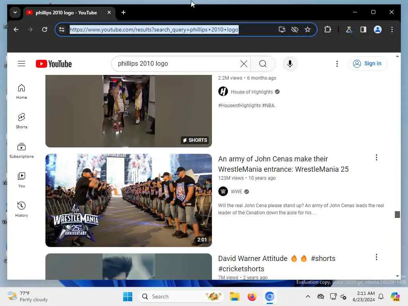The height and width of the screenshot is (306, 408).
Task: Toggle the tracking protection eye icon
Action: (x=295, y=29)
